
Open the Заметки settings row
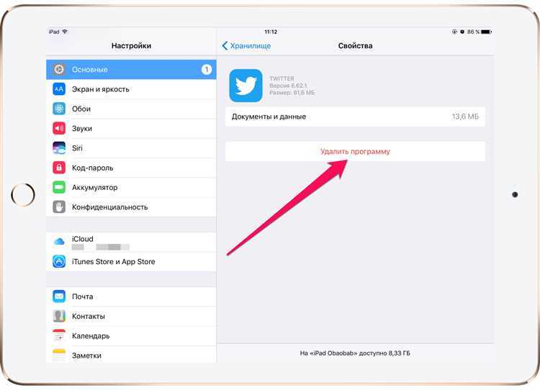pos(131,355)
